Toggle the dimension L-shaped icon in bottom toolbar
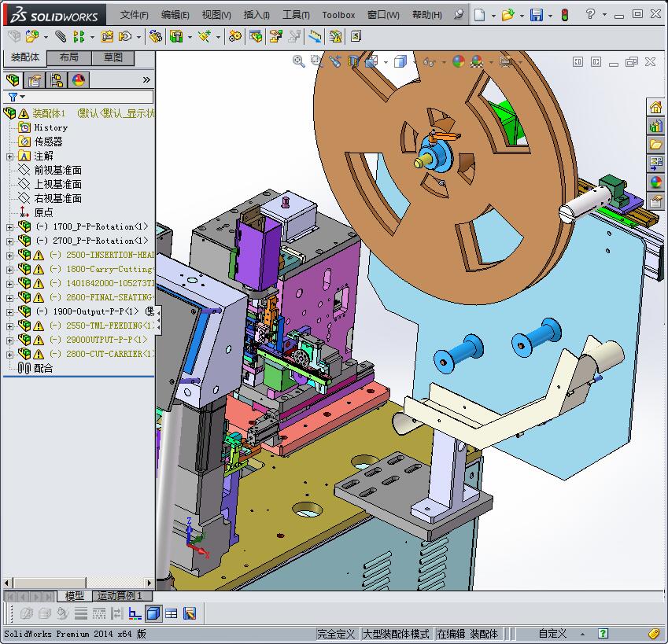This screenshot has width=668, height=644. [x=135, y=614]
